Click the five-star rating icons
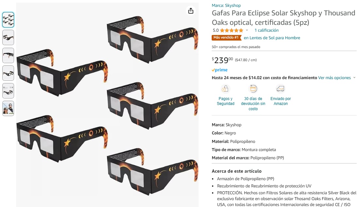Screen dimensions: 359x207 [x=232, y=30]
